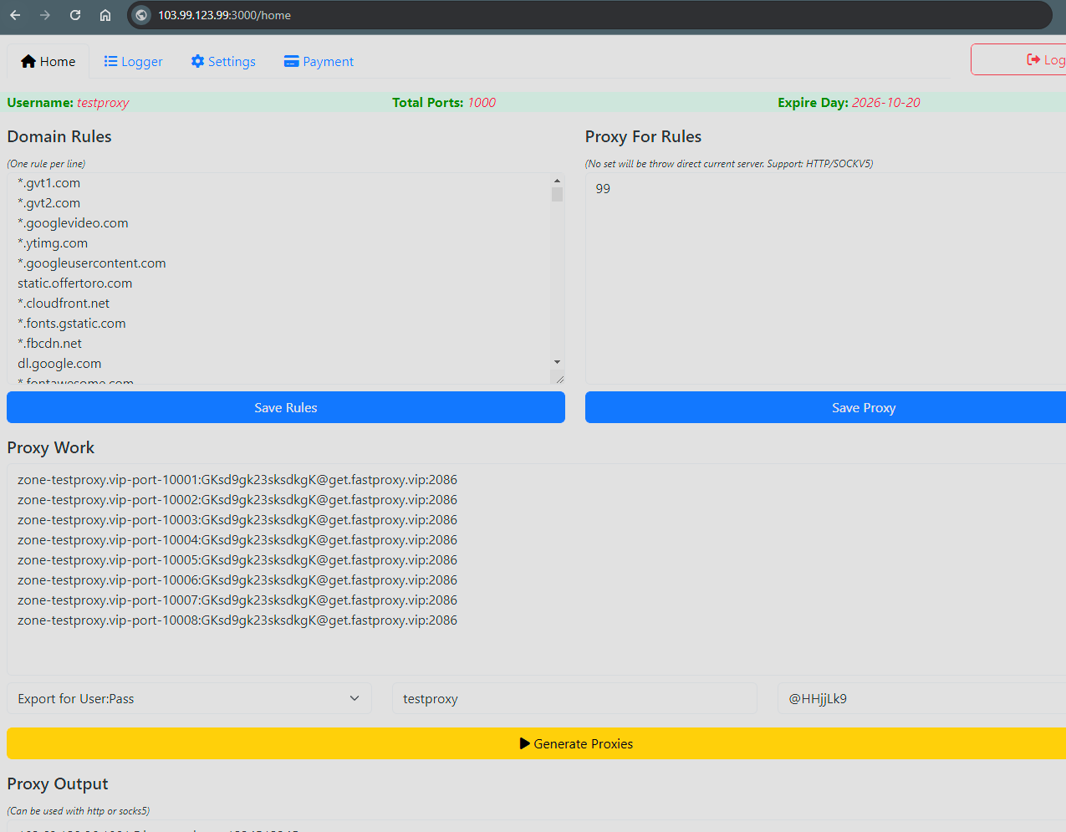Switch to the Payment tab
1066x832 pixels.
coord(319,61)
